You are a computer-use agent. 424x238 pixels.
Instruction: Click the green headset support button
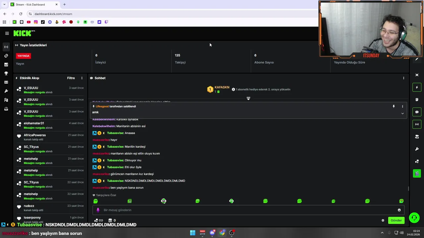point(414,218)
